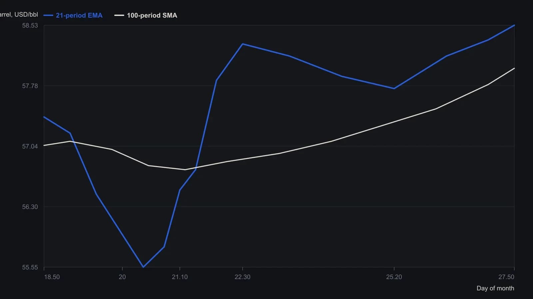Click the 27.50 x-axis tick label
This screenshot has height=299, width=533.
coord(506,277)
